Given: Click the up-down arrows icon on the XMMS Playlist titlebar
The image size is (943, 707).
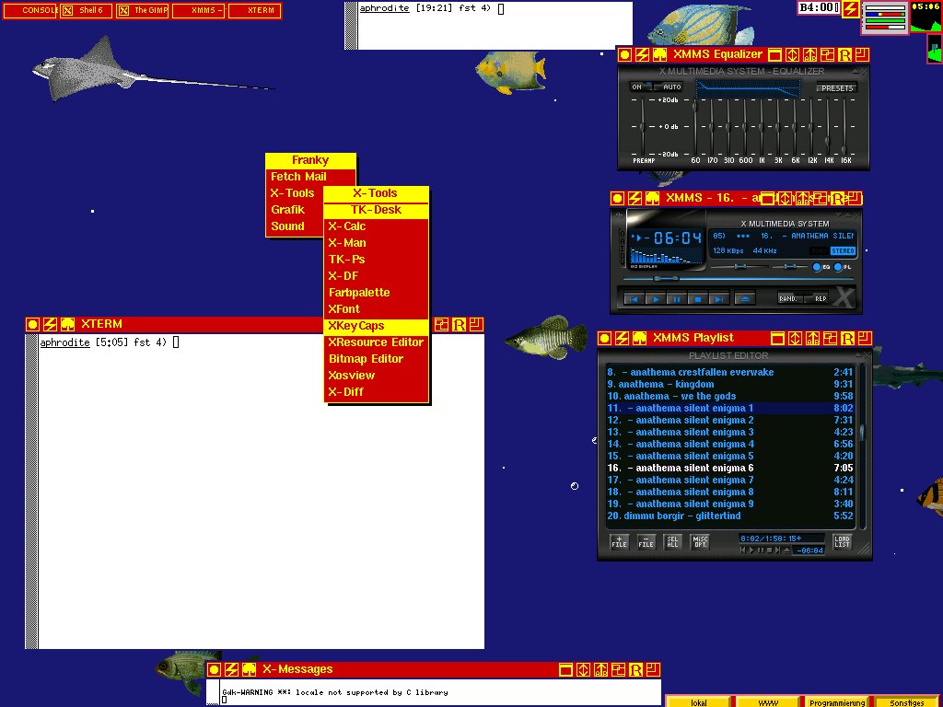Looking at the screenshot, I should [795, 339].
